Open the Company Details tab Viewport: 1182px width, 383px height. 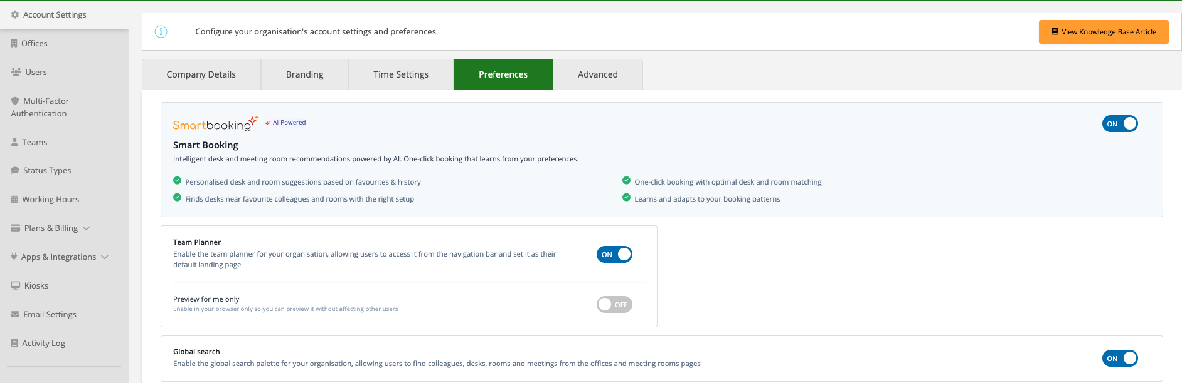pyautogui.click(x=201, y=74)
